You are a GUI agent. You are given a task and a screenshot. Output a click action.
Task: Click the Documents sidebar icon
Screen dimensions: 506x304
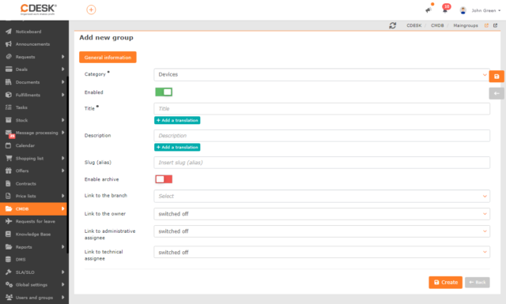[x=9, y=82]
